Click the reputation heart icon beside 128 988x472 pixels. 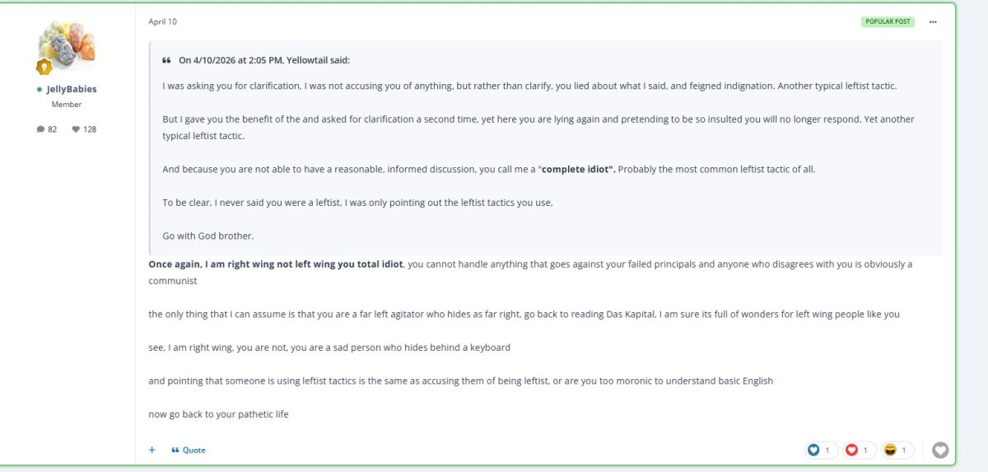(76, 129)
